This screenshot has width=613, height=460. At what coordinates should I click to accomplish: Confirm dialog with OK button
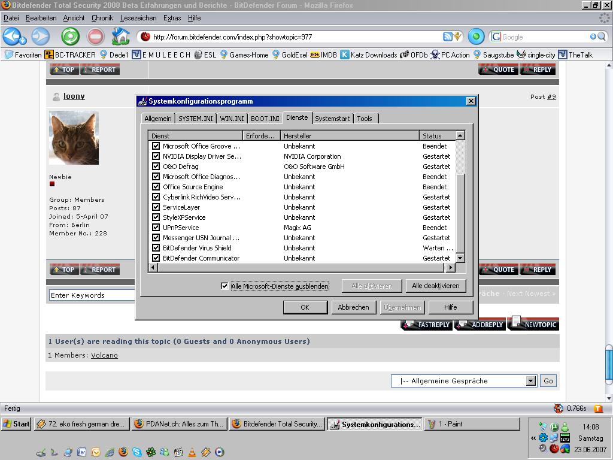click(305, 307)
